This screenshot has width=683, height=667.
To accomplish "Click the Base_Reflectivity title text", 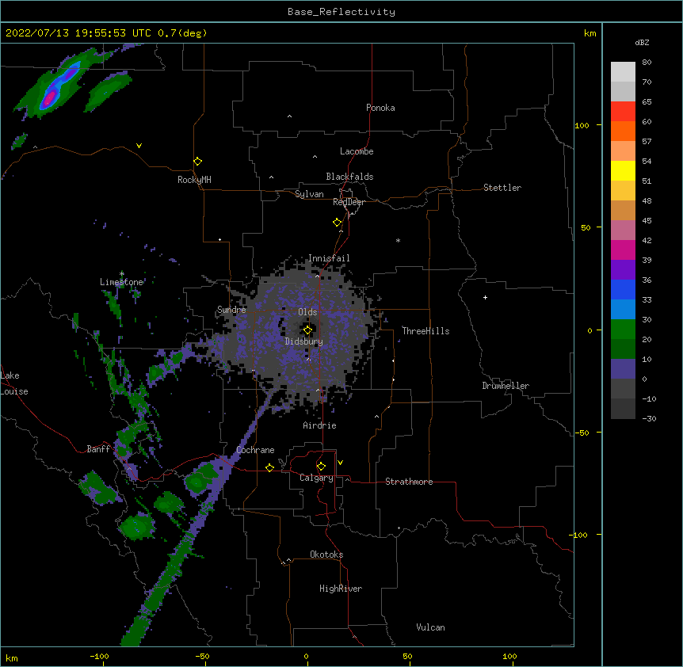I will click(x=341, y=12).
